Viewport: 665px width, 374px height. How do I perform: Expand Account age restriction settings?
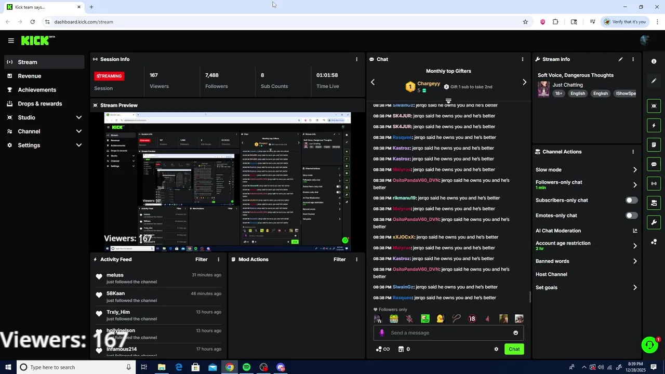point(635,246)
